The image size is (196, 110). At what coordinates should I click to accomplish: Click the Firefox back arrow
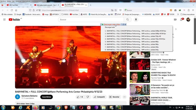(x=3, y=10)
